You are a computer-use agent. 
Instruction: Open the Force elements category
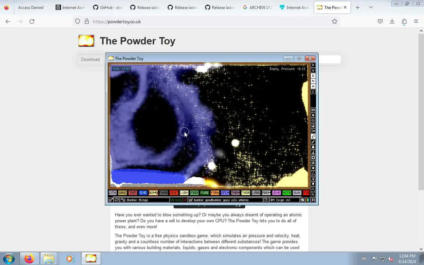tap(313, 131)
